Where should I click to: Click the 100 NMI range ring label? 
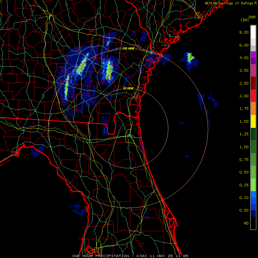(x=128, y=48)
